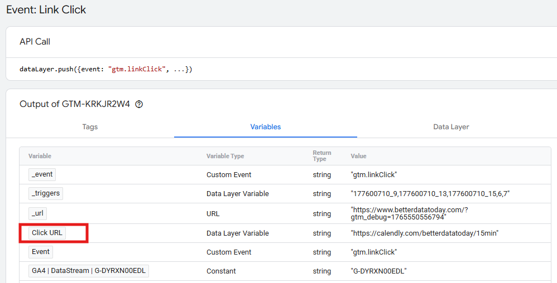The image size is (557, 283).
Task: Click the Return Type column header
Action: pos(322,155)
